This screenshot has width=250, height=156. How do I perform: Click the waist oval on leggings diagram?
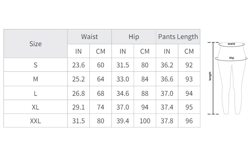231,44
